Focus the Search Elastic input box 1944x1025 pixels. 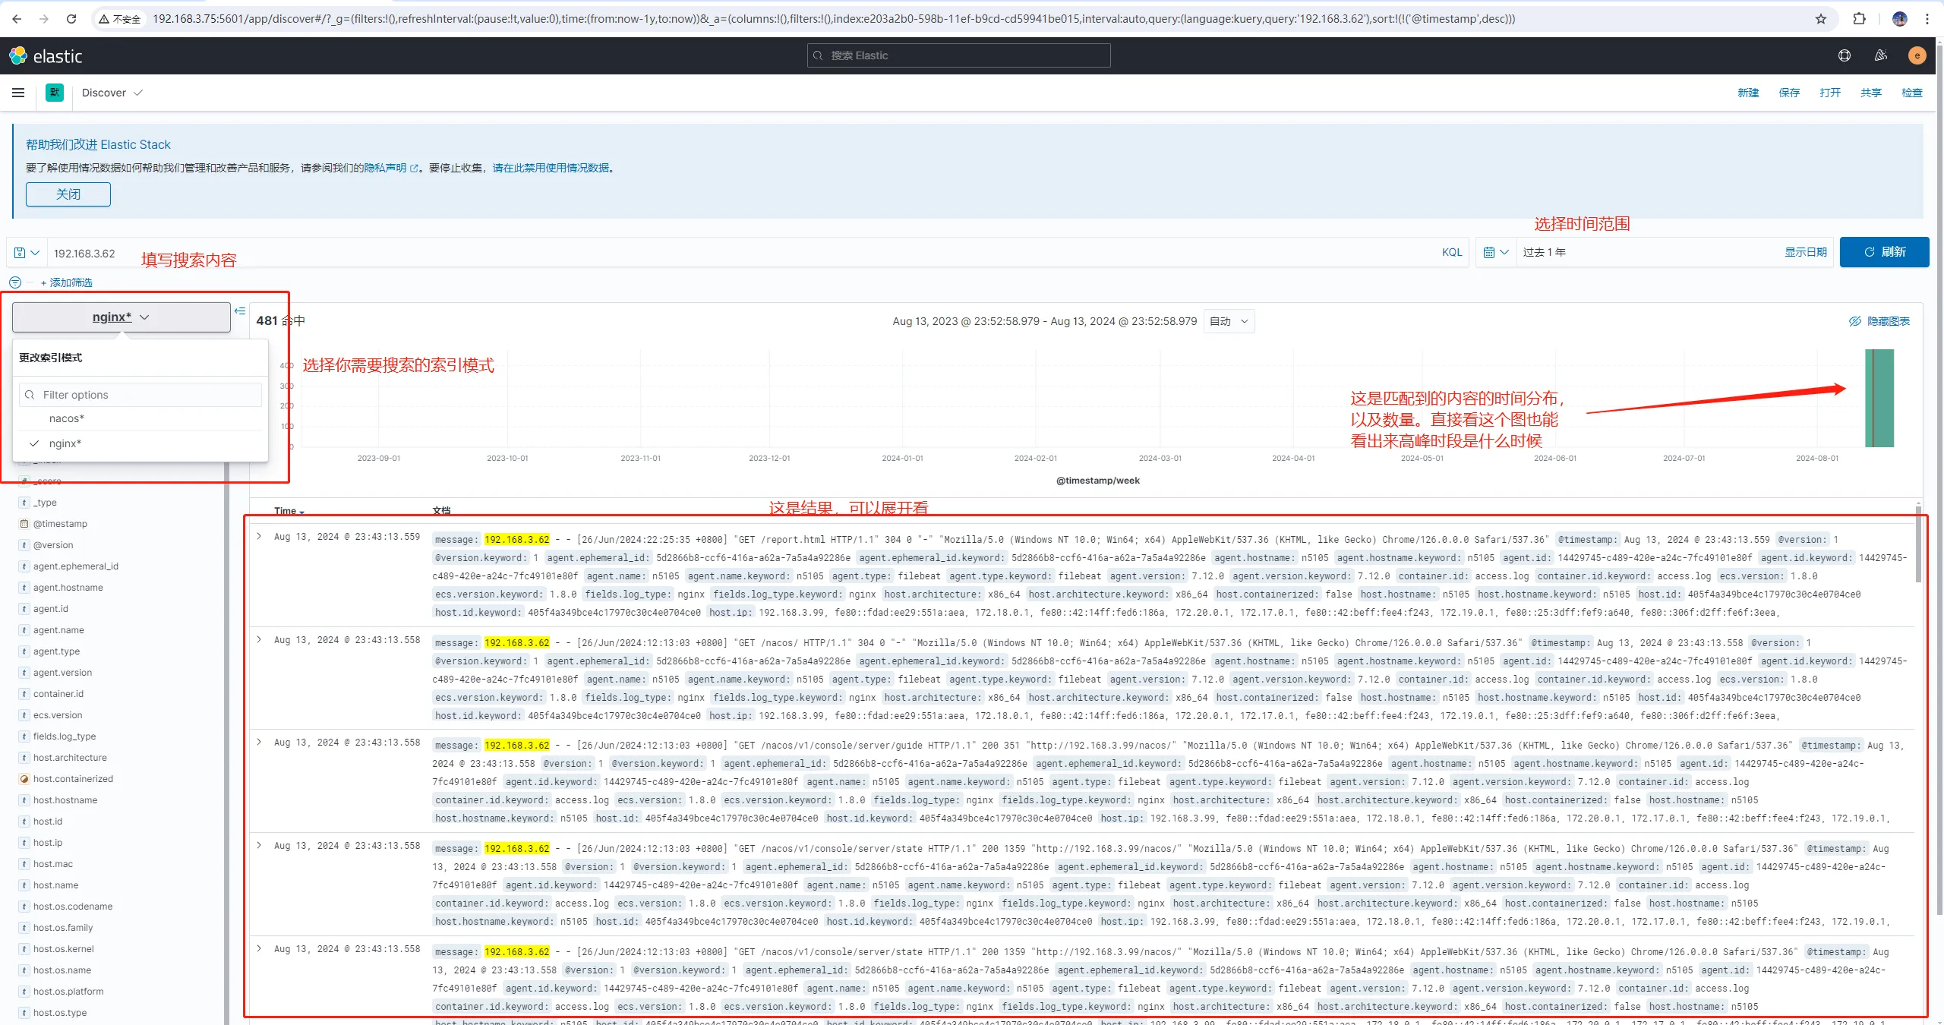pyautogui.click(x=958, y=55)
